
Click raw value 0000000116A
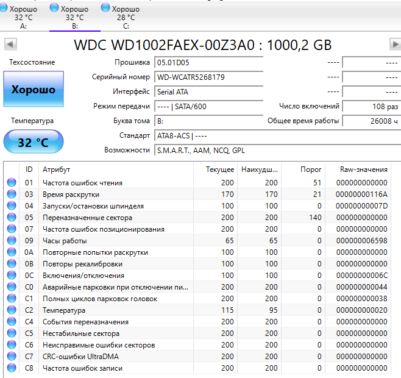(x=361, y=194)
